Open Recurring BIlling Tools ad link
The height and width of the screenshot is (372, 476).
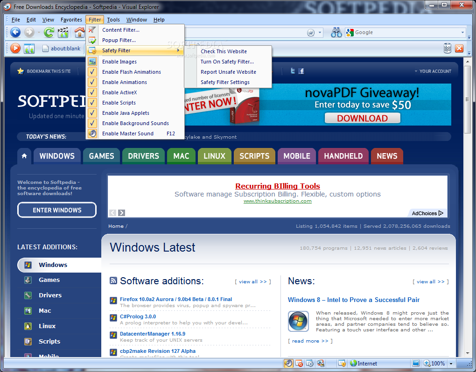(x=278, y=186)
